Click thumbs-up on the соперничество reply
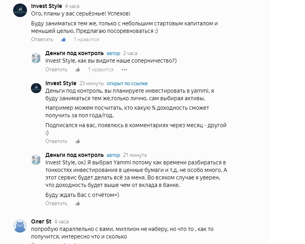Image resolution: width=305 pixels, height=244 pixels. (78, 70)
